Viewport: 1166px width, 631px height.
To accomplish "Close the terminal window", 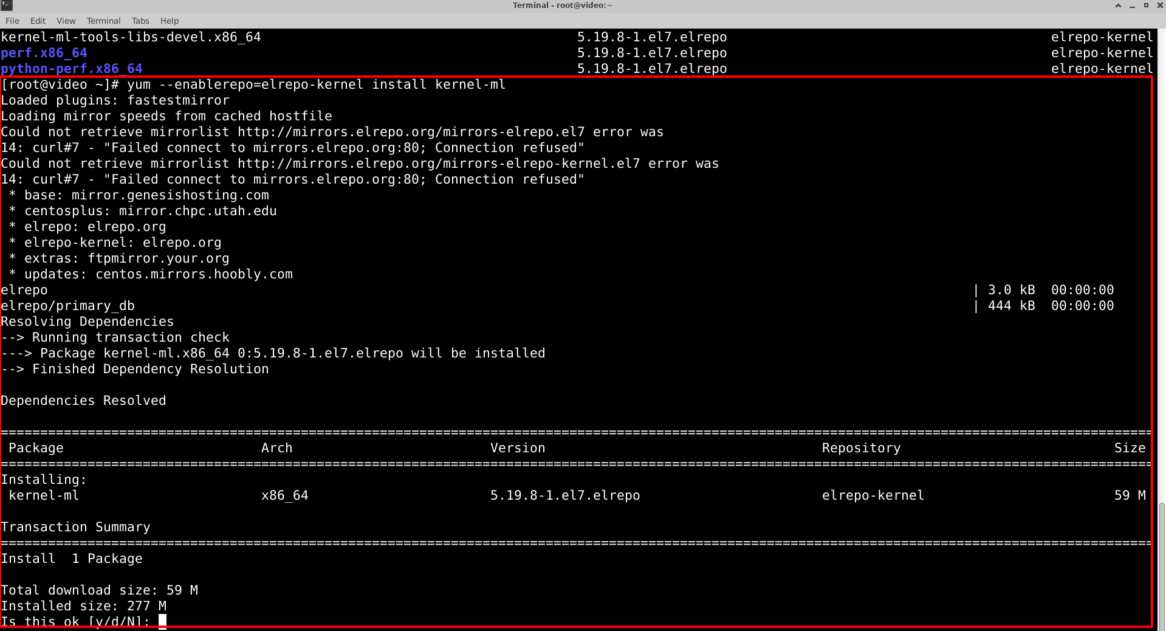I will tap(1159, 5).
